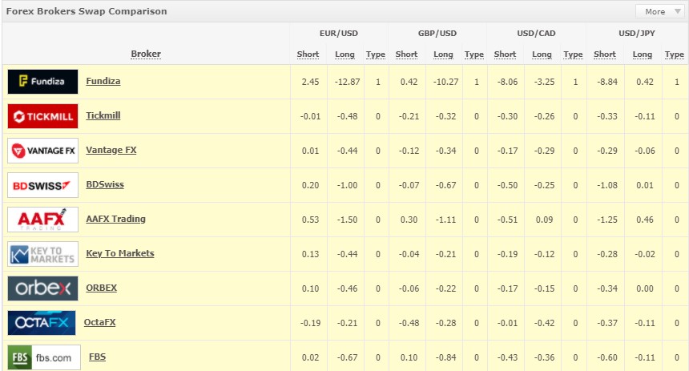The height and width of the screenshot is (371, 689).
Task: Select Vantage FX GBP/USD short value -0.12
Action: pos(409,151)
